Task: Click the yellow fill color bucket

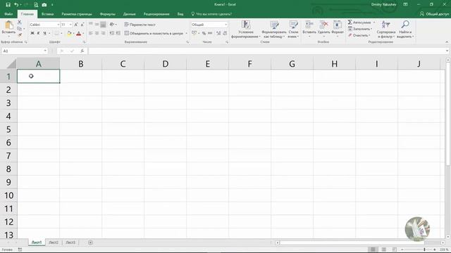Action: click(69, 34)
